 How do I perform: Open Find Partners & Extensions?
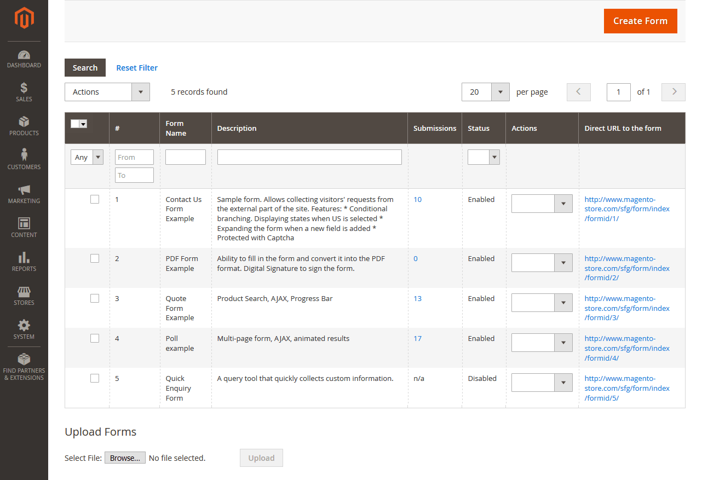pyautogui.click(x=24, y=366)
